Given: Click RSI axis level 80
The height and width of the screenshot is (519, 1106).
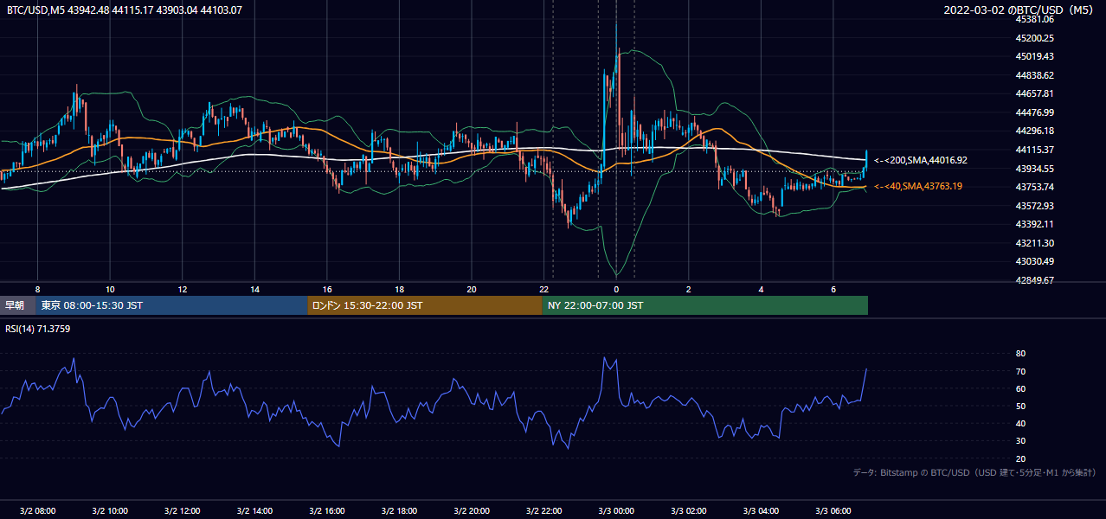Looking at the screenshot, I should (x=1020, y=354).
